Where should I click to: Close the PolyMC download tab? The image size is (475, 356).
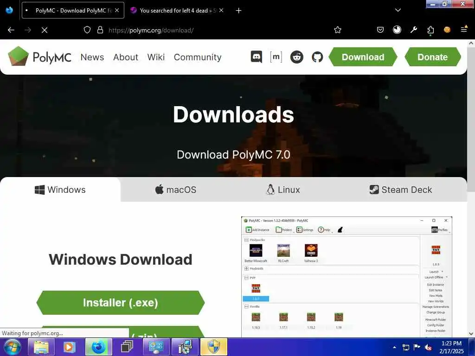[117, 10]
